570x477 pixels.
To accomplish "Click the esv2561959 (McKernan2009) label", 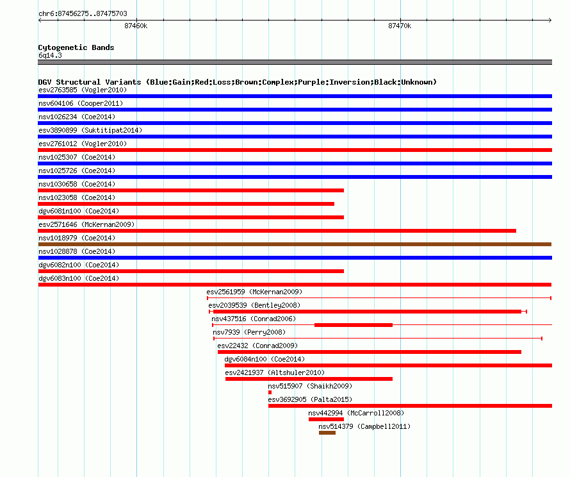I will pos(254,292).
